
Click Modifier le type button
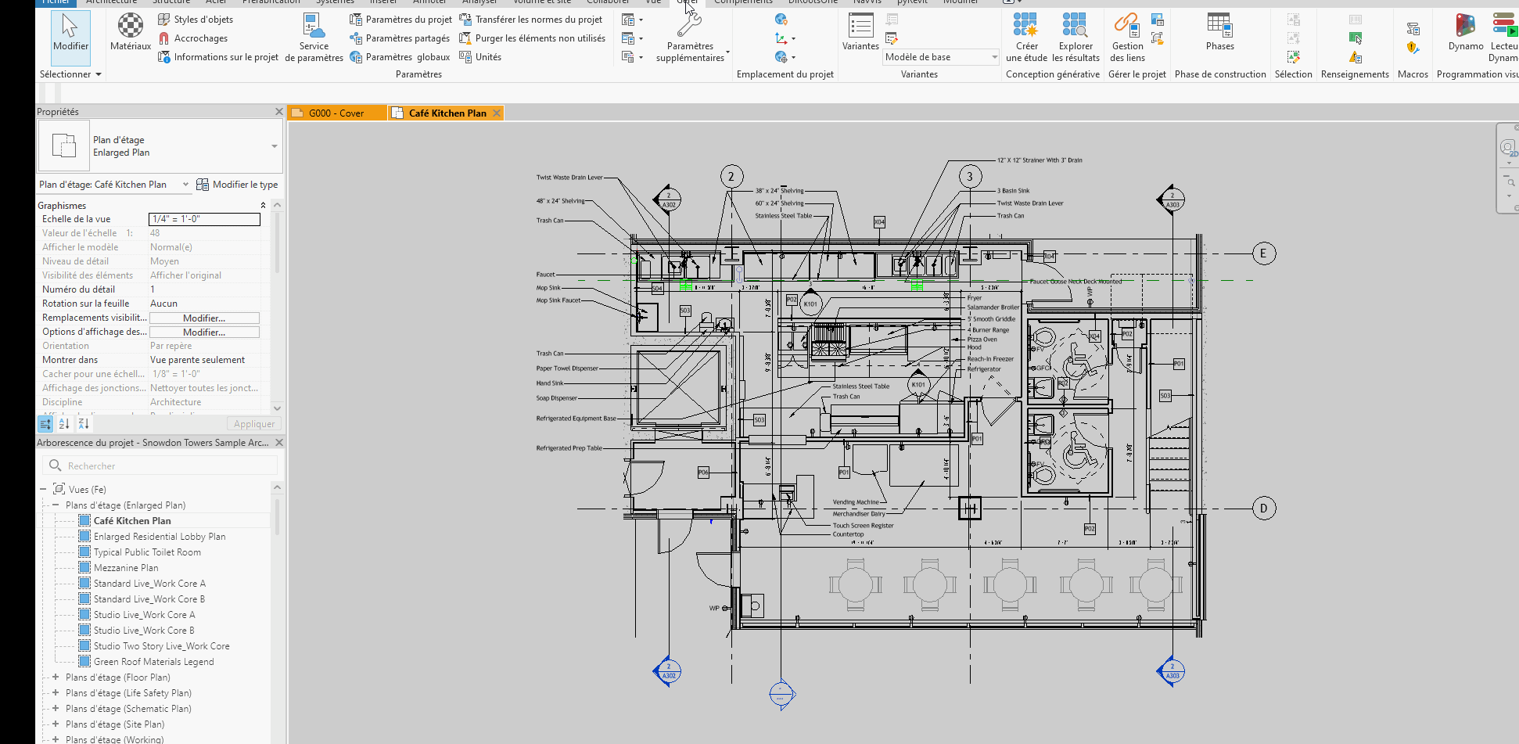tap(238, 185)
